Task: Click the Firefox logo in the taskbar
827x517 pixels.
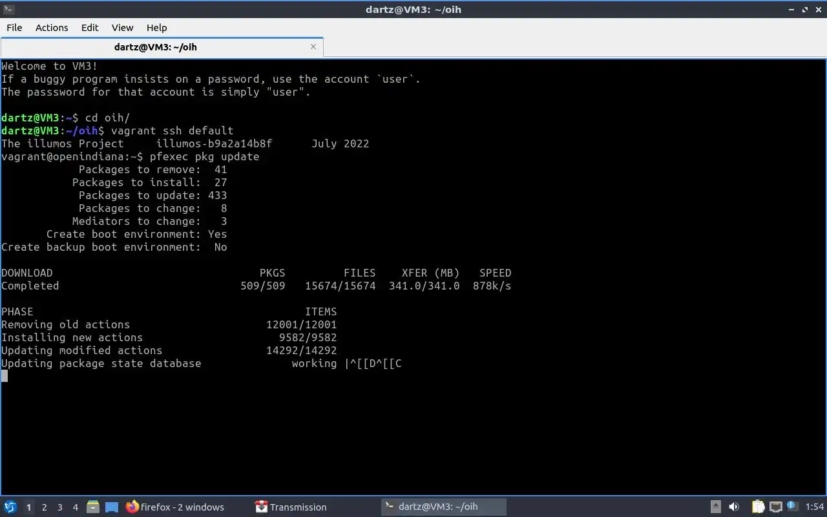Action: (x=132, y=507)
